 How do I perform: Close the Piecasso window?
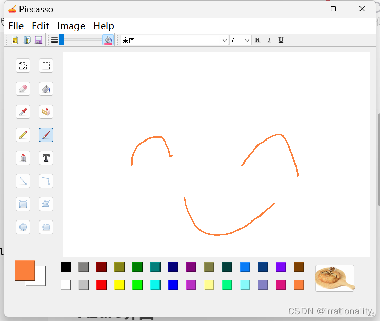[x=362, y=9]
